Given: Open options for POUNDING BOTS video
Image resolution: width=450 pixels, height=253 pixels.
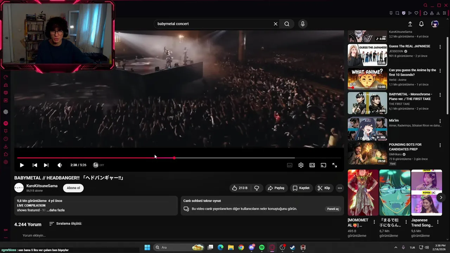Looking at the screenshot, I should (440, 145).
